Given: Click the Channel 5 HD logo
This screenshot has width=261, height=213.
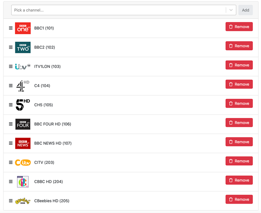Looking at the screenshot, I should coord(23,105).
